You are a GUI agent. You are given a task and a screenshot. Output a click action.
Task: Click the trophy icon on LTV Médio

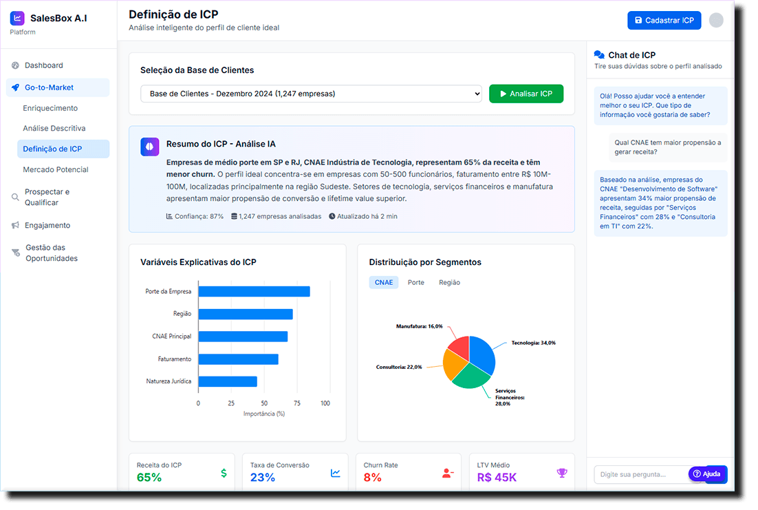click(x=561, y=473)
